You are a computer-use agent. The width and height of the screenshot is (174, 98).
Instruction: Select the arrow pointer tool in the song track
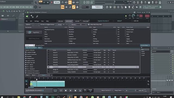click(26, 81)
